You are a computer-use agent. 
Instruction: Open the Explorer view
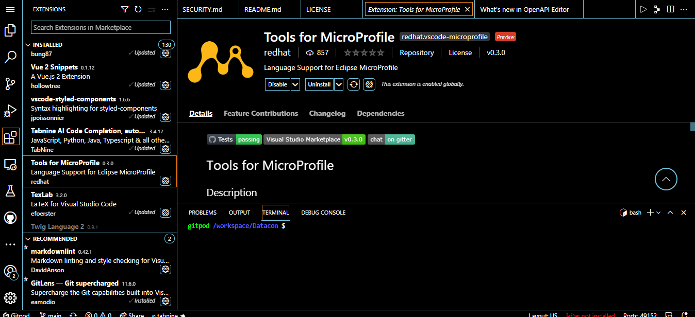tap(10, 30)
